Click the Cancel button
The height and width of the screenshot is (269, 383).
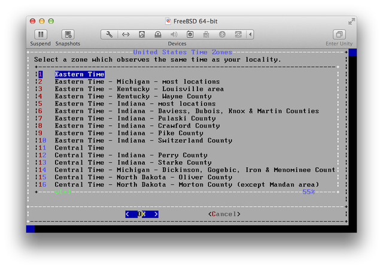224,214
